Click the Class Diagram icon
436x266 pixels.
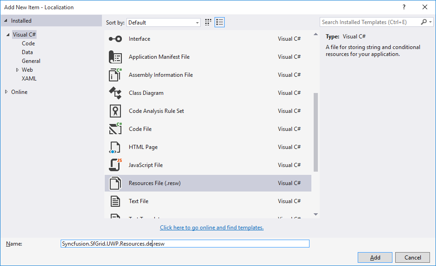click(x=115, y=93)
